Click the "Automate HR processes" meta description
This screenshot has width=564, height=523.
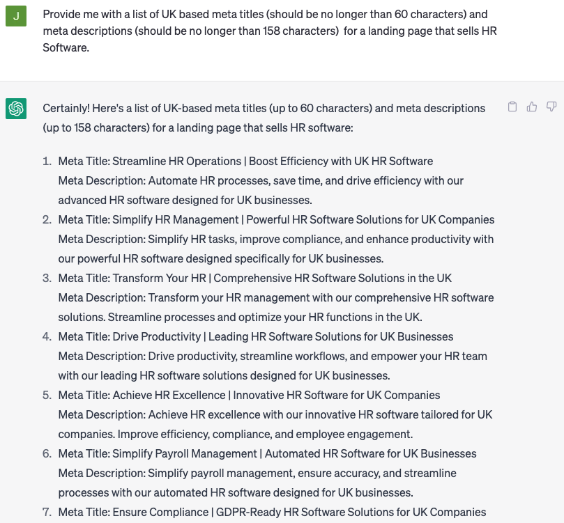260,190
